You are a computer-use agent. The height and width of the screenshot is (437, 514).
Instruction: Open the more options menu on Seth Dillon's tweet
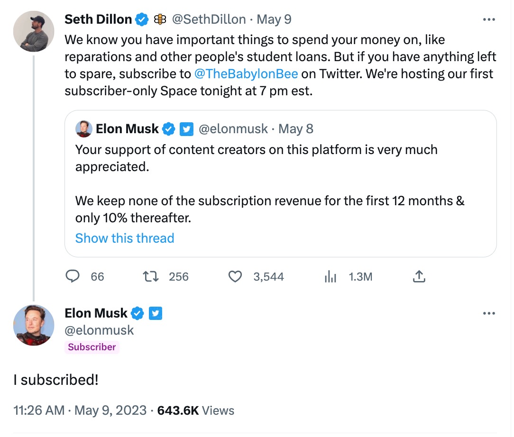(489, 19)
